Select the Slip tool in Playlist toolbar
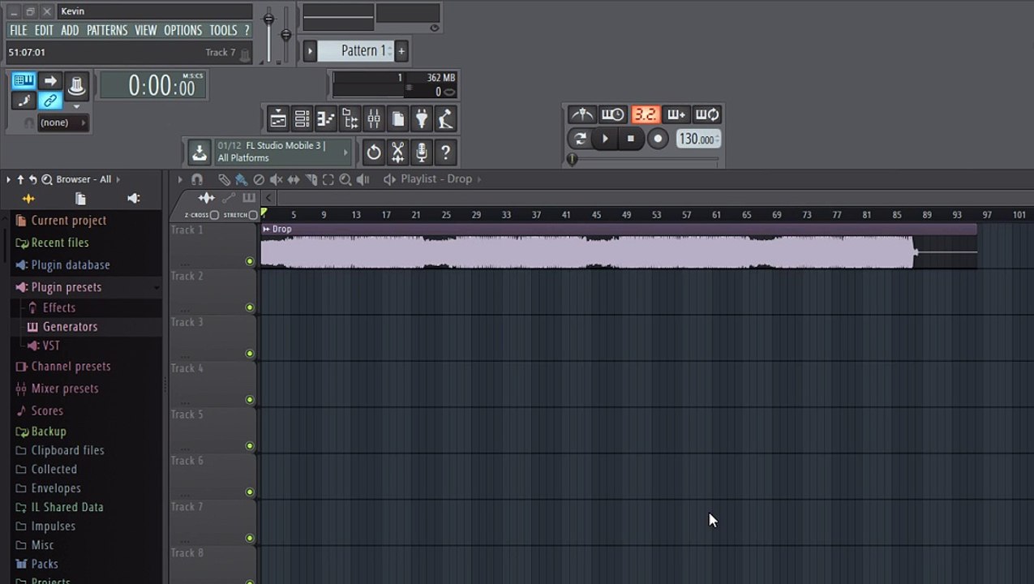The height and width of the screenshot is (584, 1034). tap(294, 179)
